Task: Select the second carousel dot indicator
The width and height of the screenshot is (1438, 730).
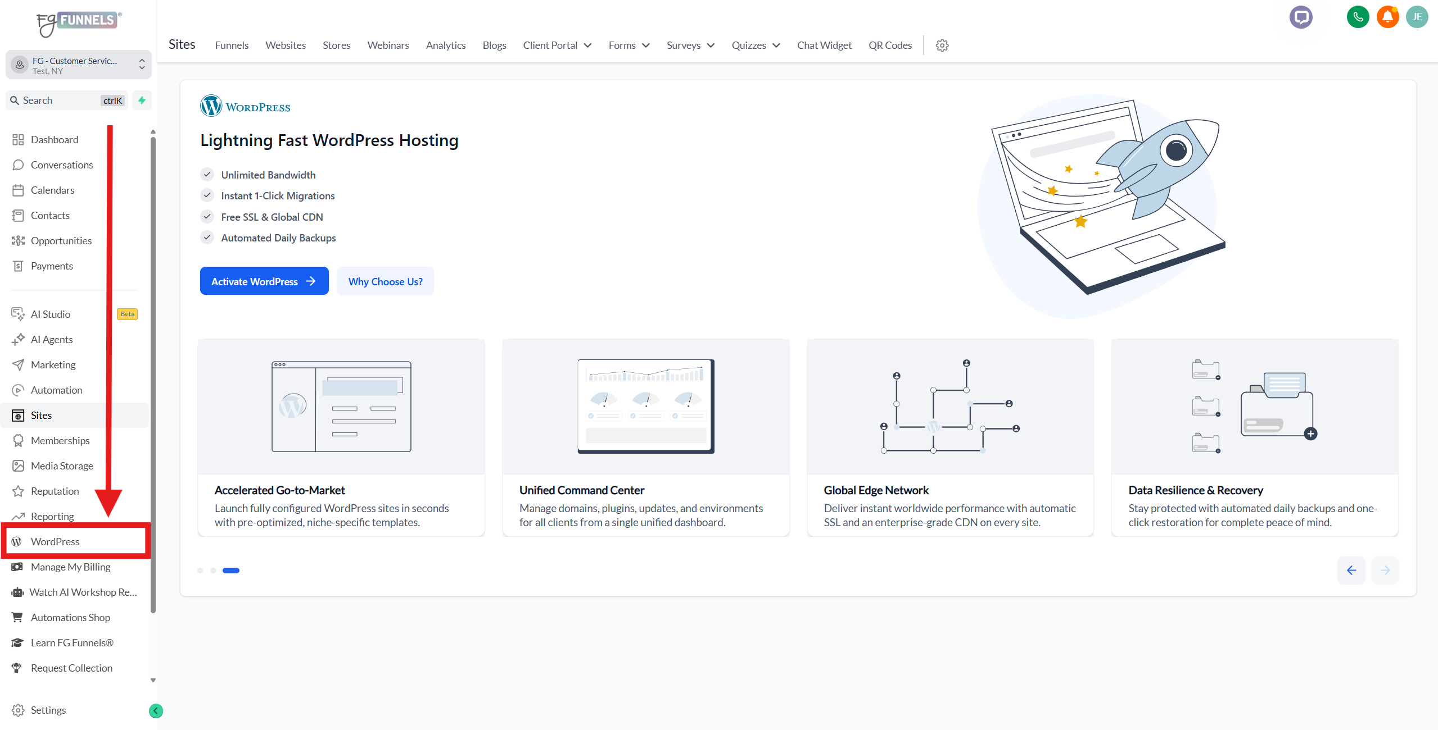Action: pyautogui.click(x=213, y=571)
